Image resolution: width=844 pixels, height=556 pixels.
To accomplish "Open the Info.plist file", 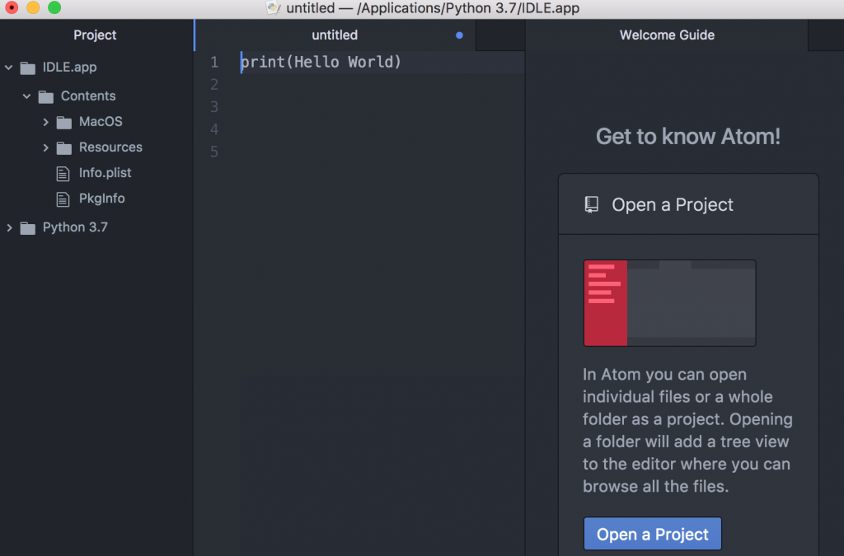I will click(x=105, y=173).
